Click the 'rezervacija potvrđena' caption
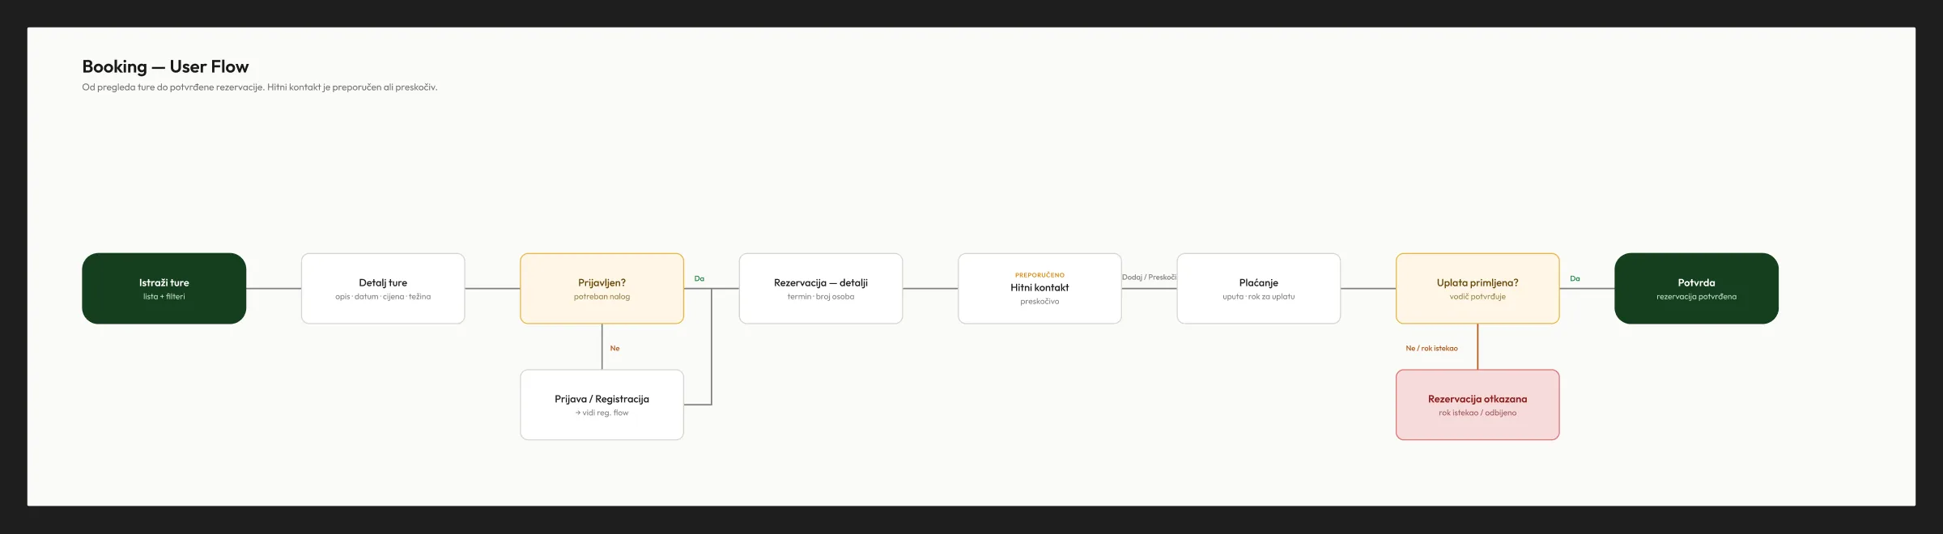 (x=1696, y=297)
